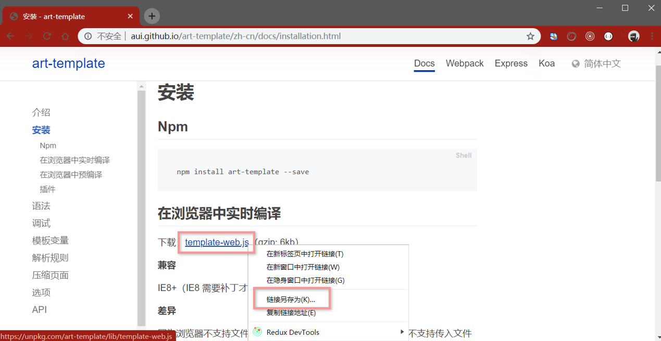Open the Chrome three-dot menu
The width and height of the screenshot is (661, 341).
652,36
